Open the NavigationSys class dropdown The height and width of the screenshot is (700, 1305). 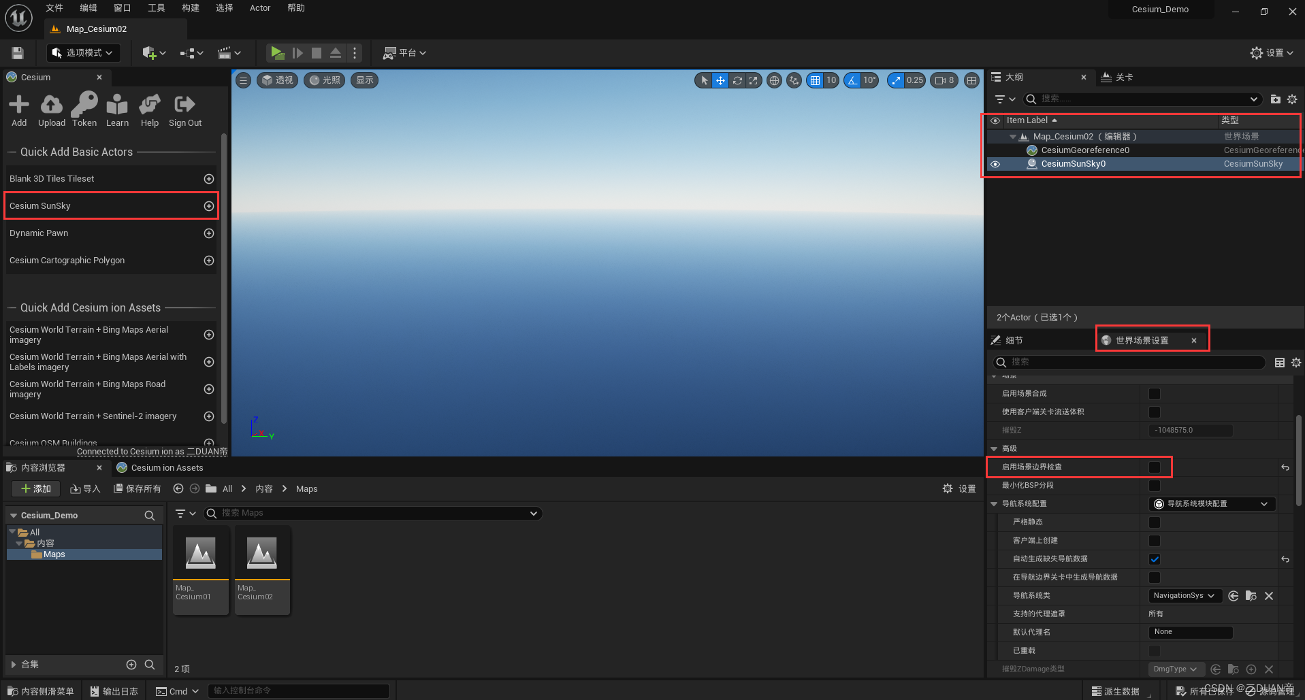pos(1185,596)
